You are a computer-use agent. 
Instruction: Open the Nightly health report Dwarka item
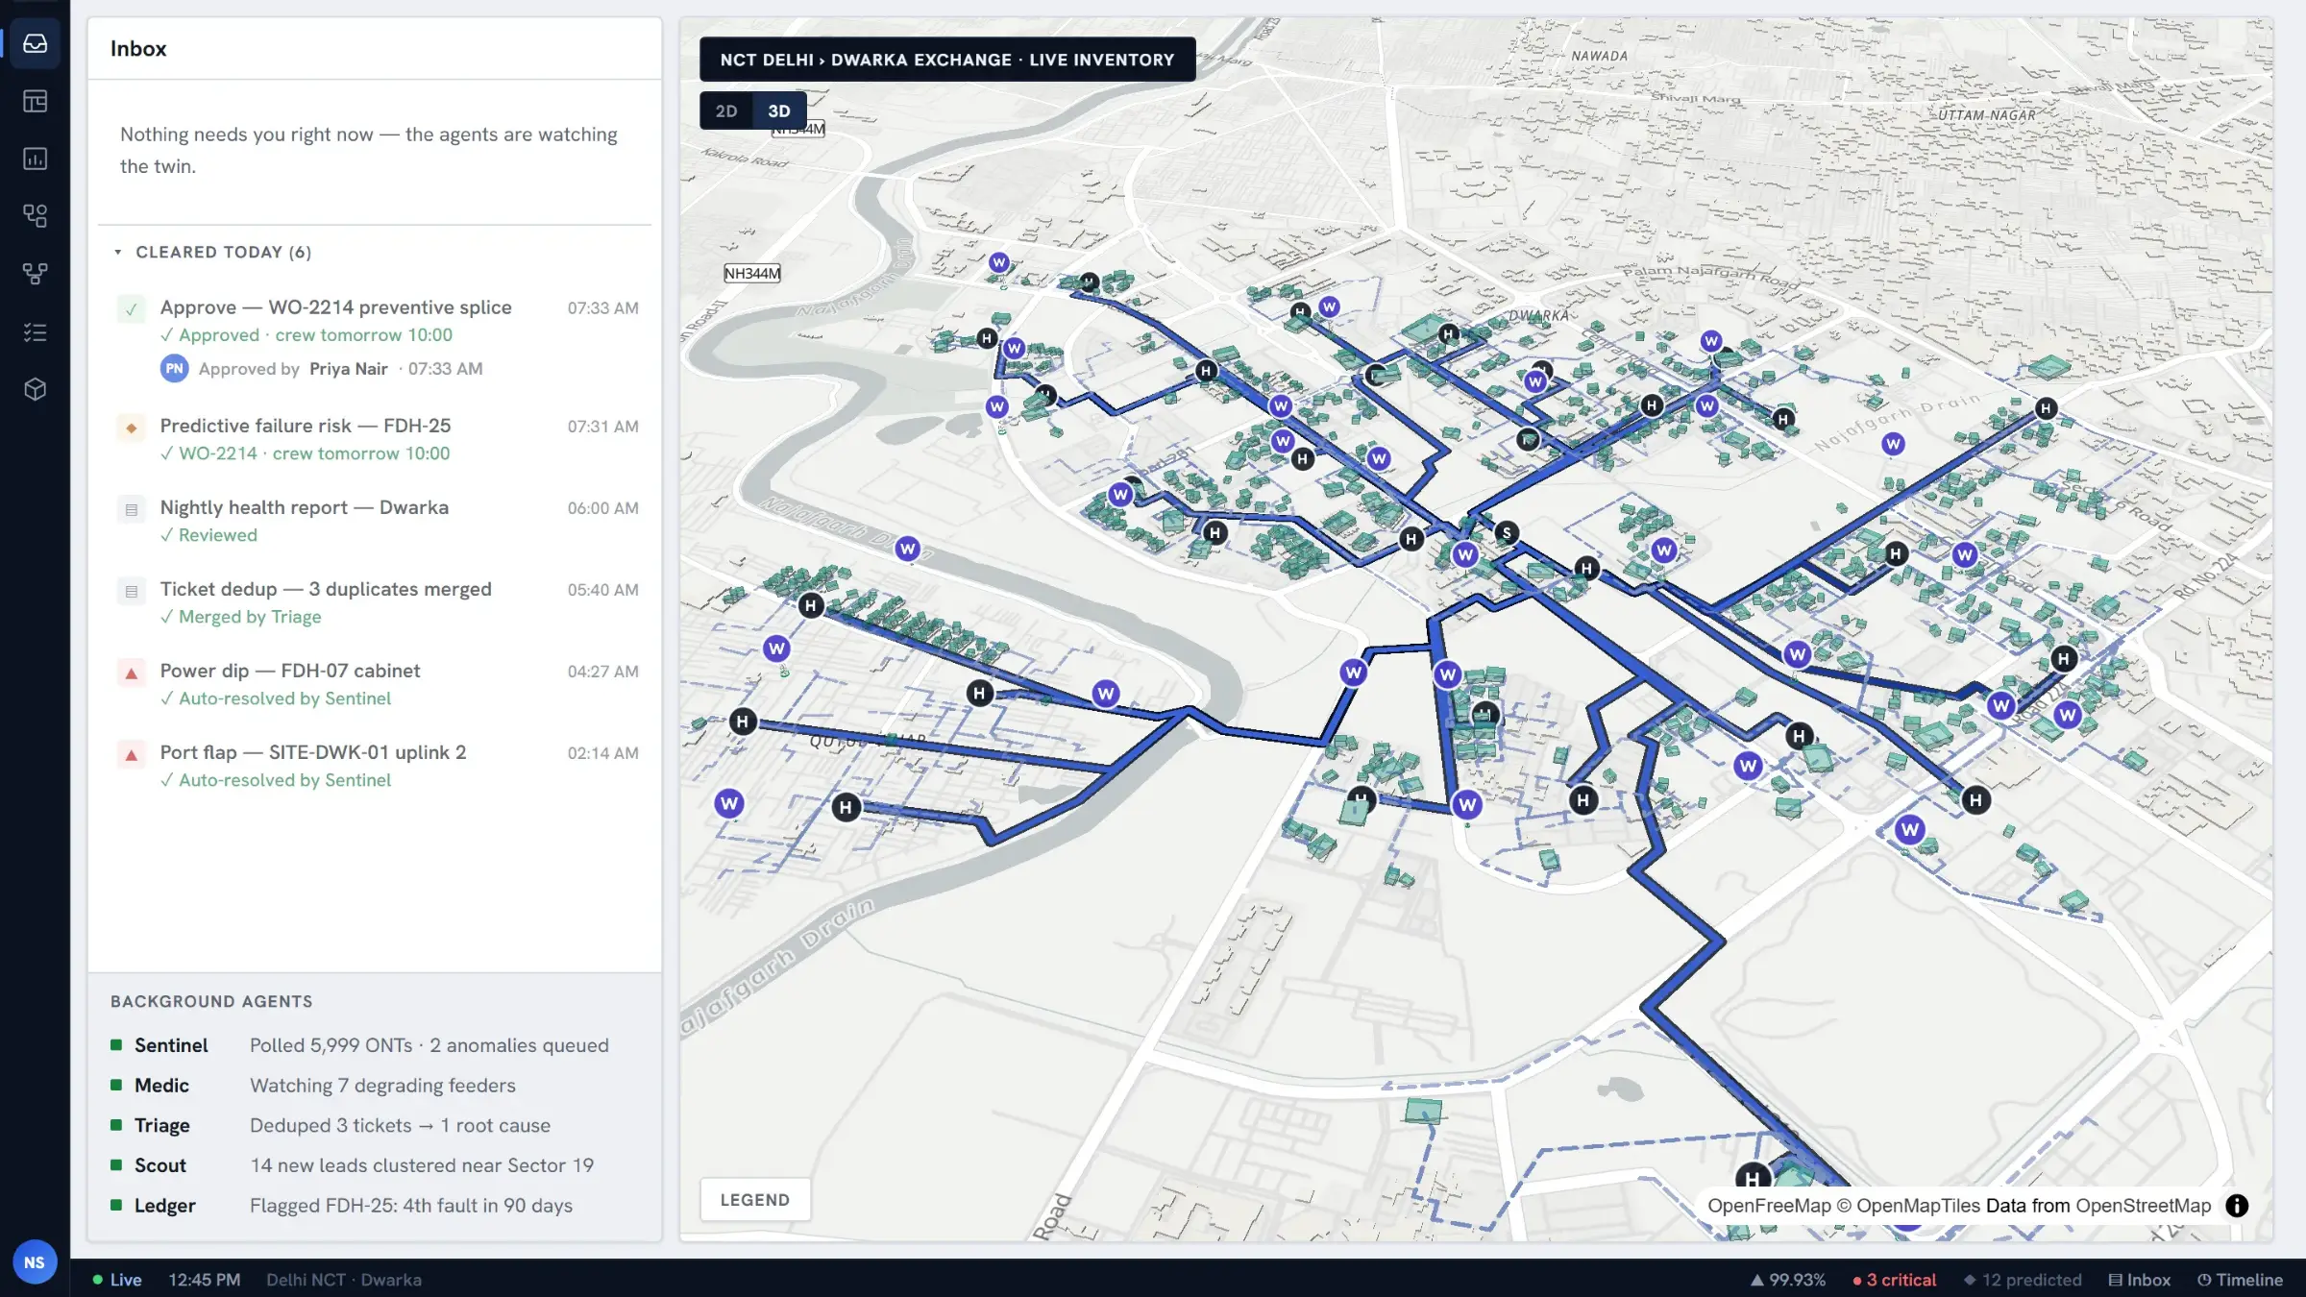(x=377, y=521)
